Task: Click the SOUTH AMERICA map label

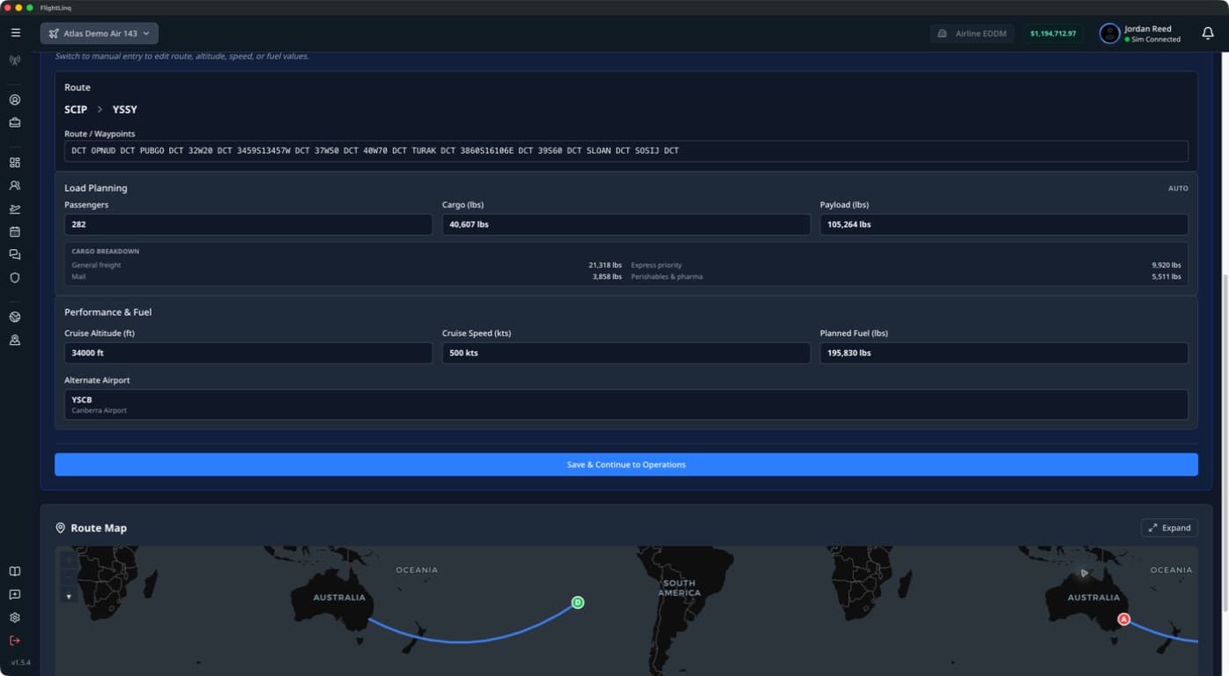Action: click(679, 588)
